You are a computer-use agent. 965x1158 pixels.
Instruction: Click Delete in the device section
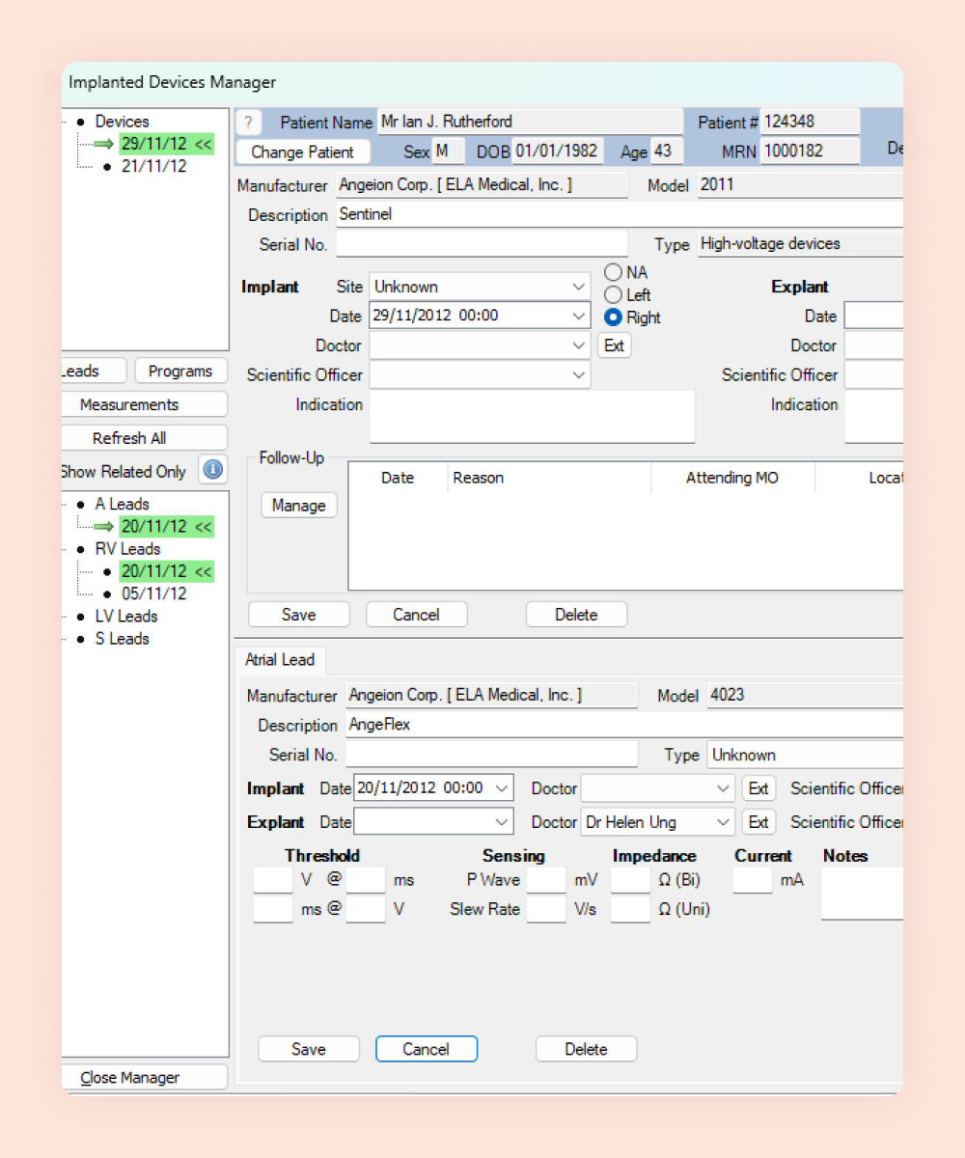pyautogui.click(x=576, y=615)
